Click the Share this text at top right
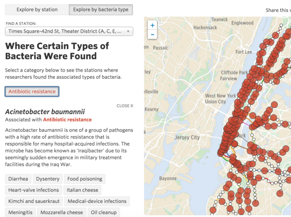 278,10
